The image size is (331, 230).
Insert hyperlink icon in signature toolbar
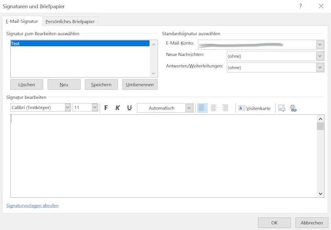[x=293, y=108]
